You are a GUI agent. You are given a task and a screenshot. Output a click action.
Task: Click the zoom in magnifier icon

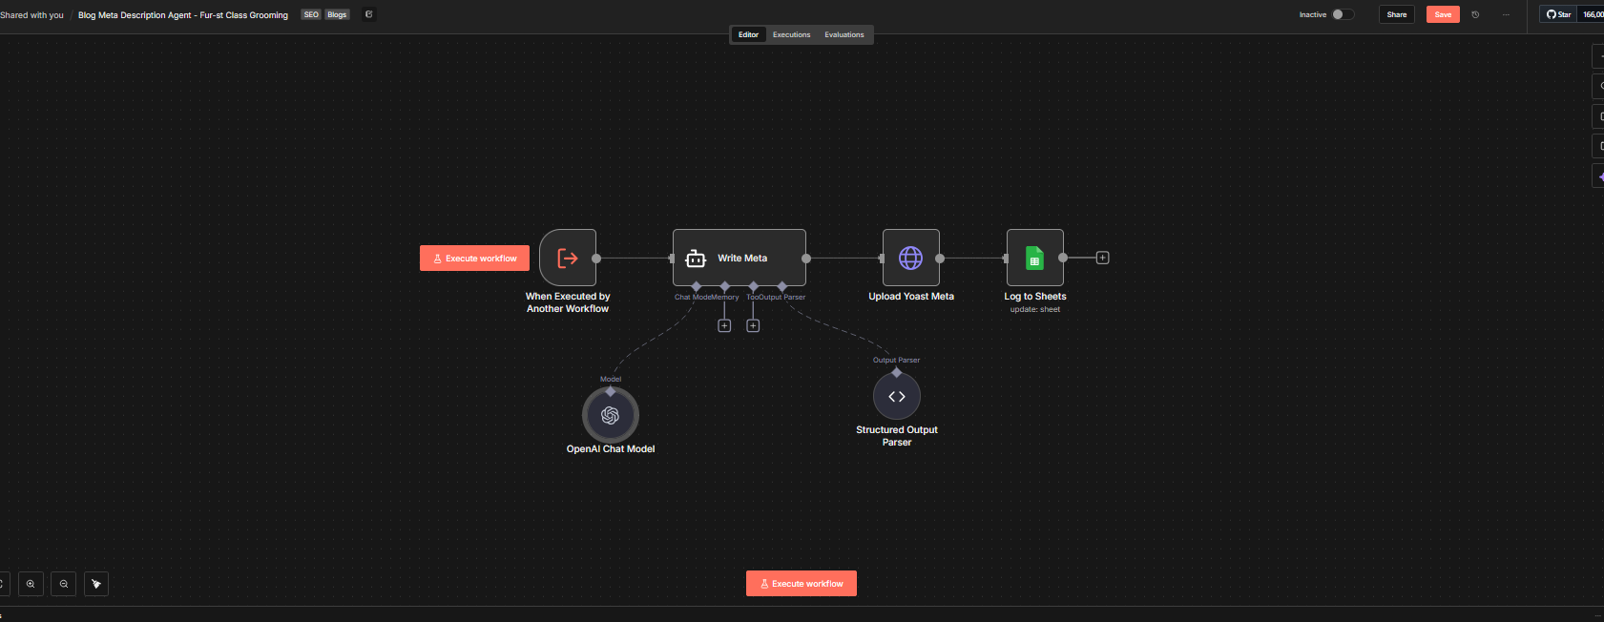pos(31,584)
